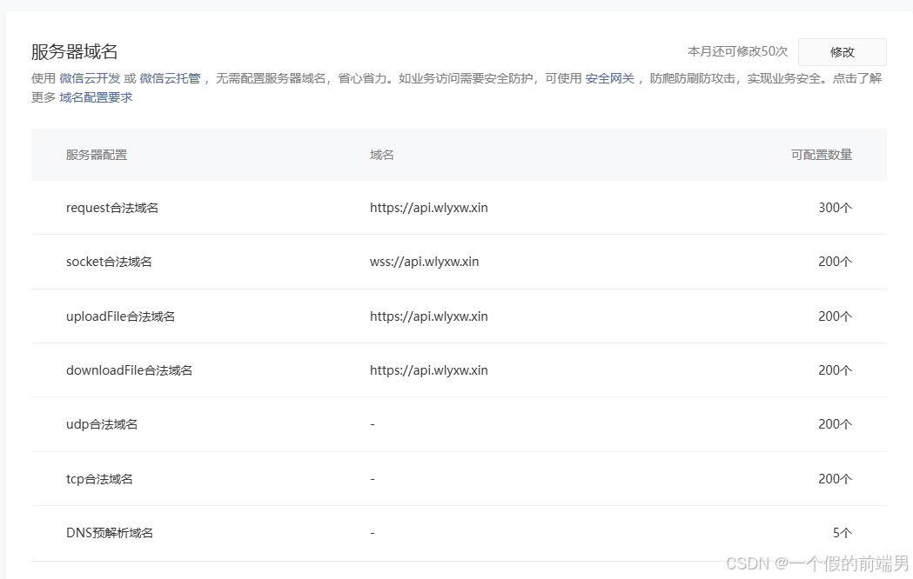Open the 安全网关 link
Image resolution: width=913 pixels, height=579 pixels.
[609, 78]
